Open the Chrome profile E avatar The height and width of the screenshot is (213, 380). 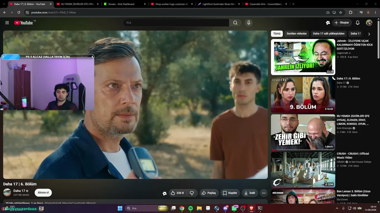point(368,12)
